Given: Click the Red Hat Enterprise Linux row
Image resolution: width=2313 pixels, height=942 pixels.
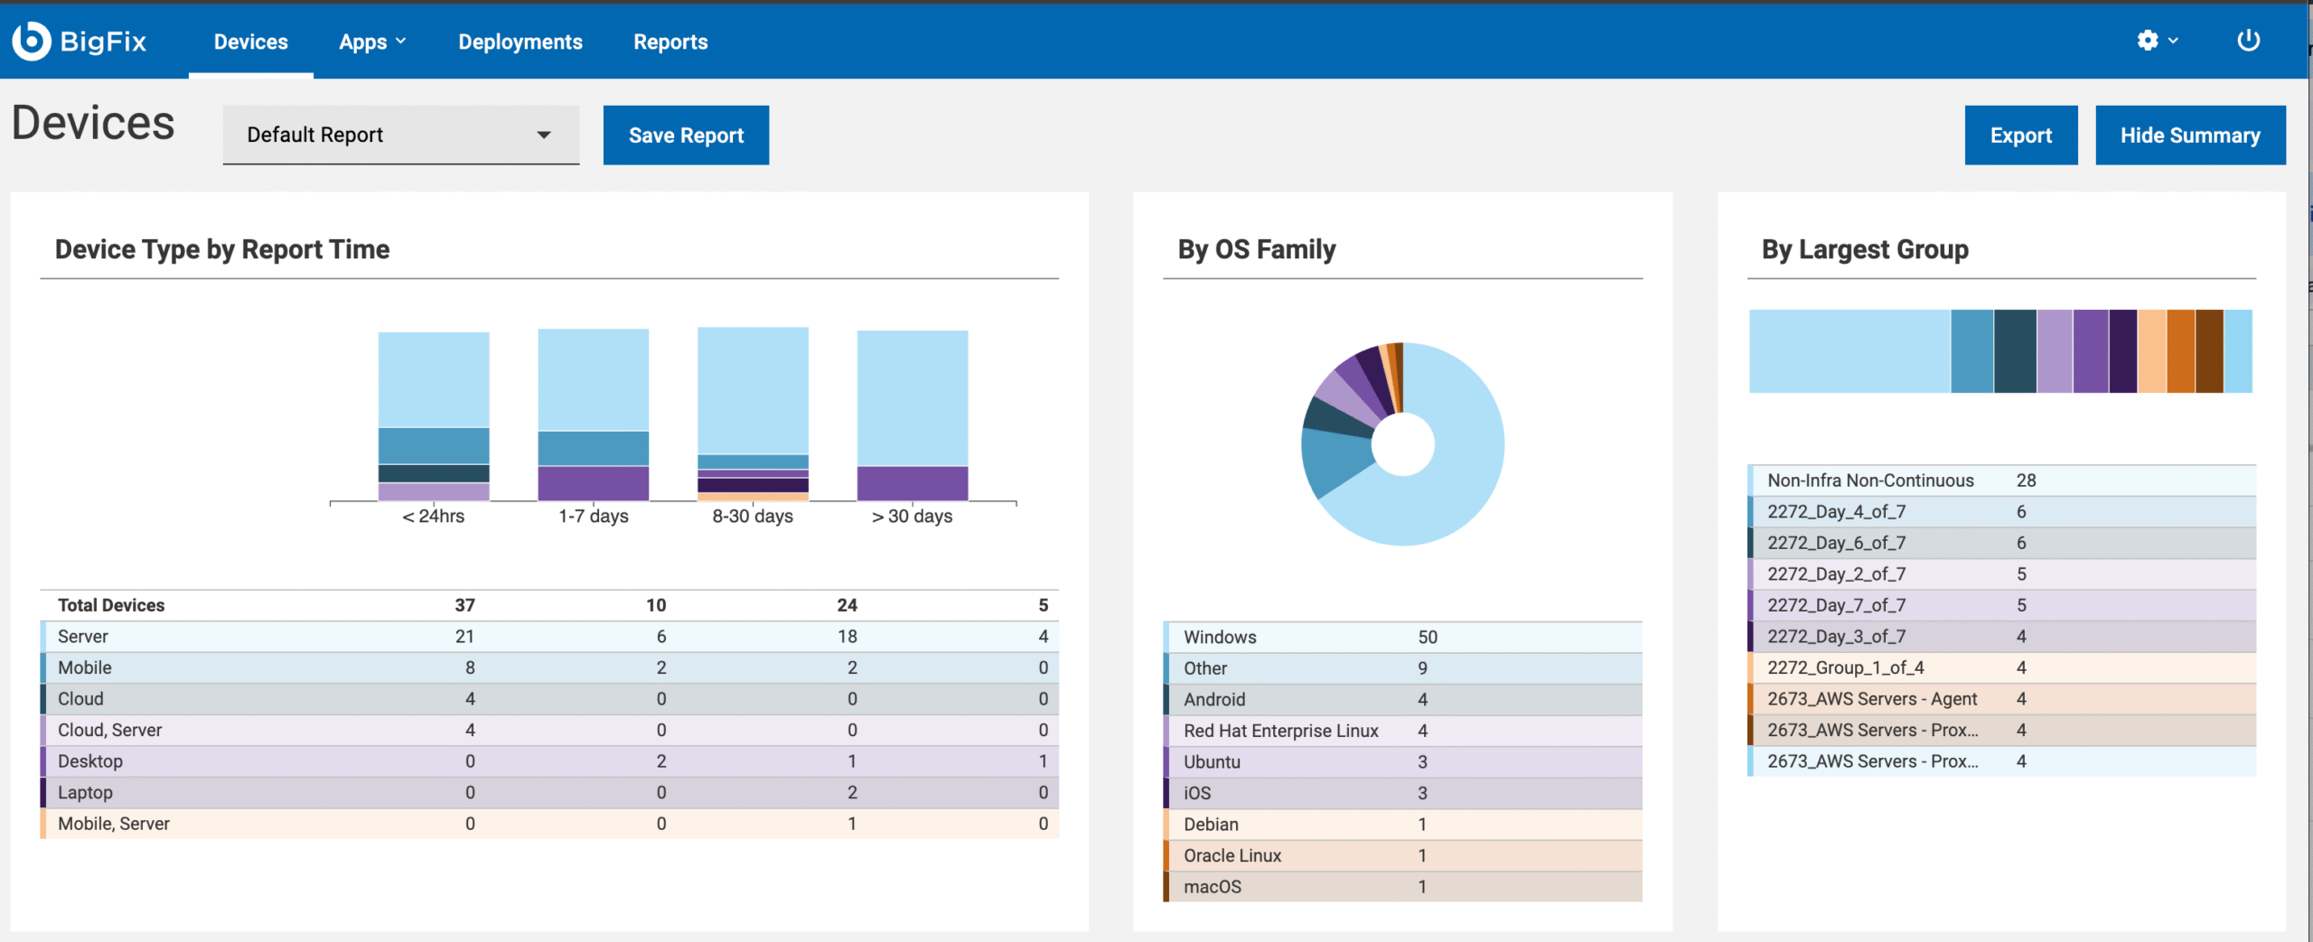Looking at the screenshot, I should [x=1401, y=731].
